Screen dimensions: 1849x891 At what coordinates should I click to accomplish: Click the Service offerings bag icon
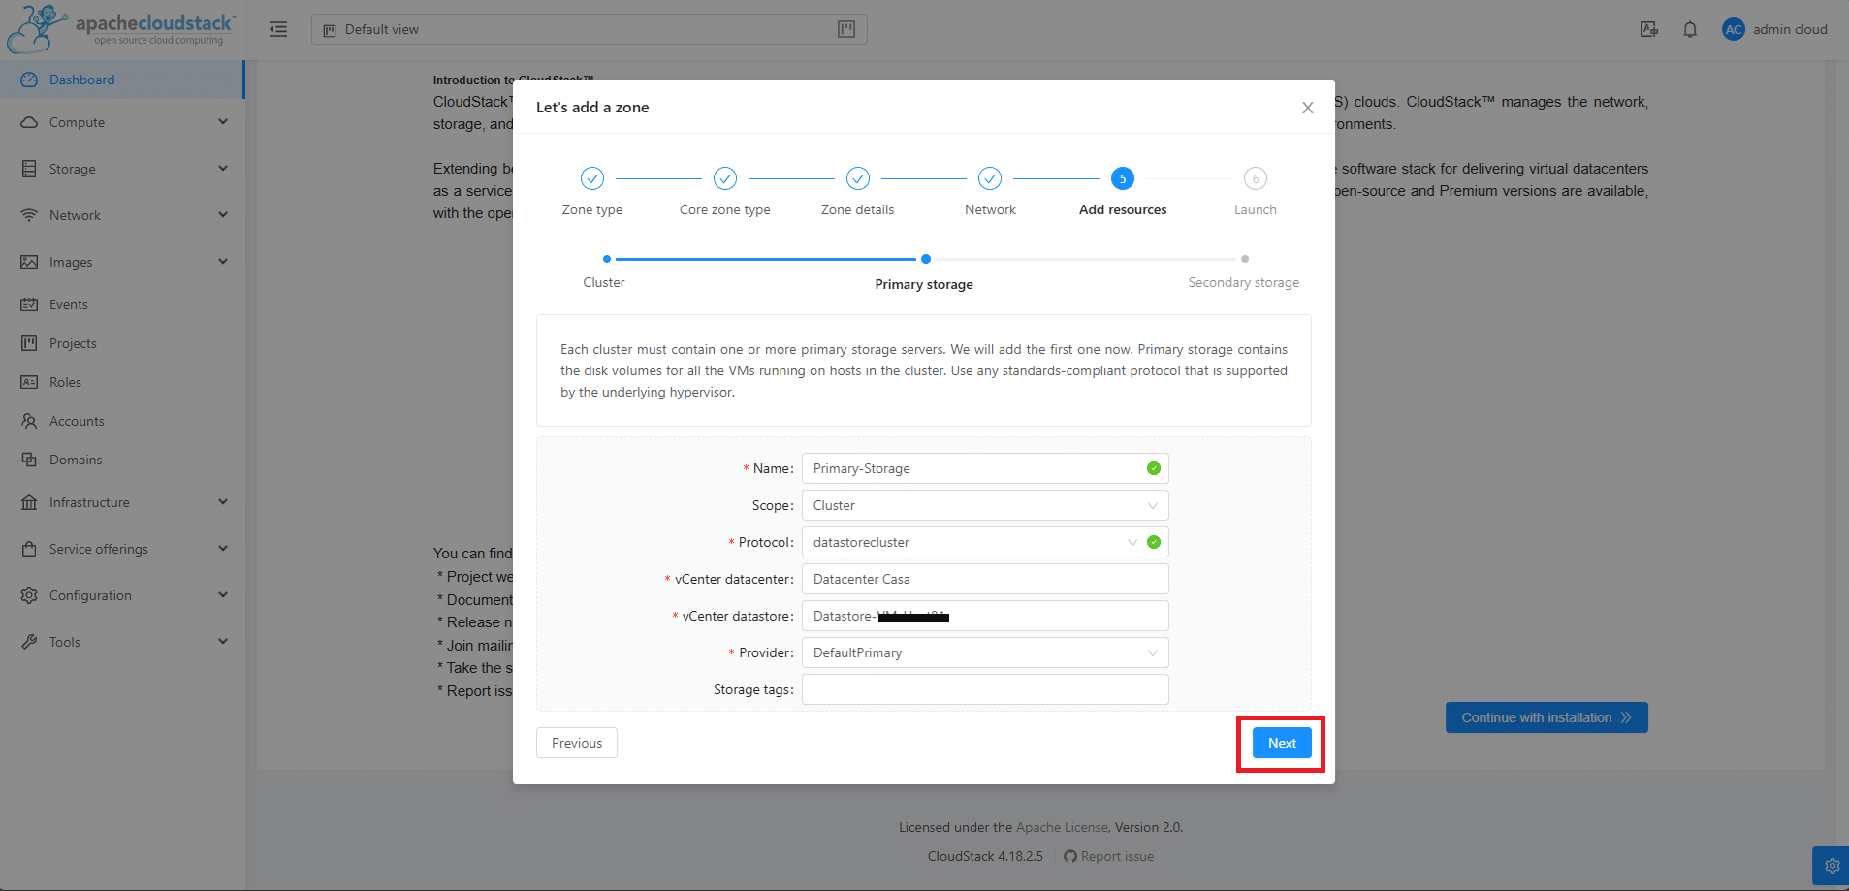tap(29, 549)
